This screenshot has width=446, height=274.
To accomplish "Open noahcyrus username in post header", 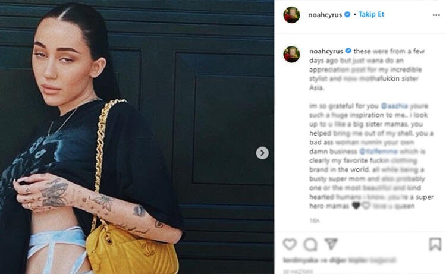I will click(325, 15).
